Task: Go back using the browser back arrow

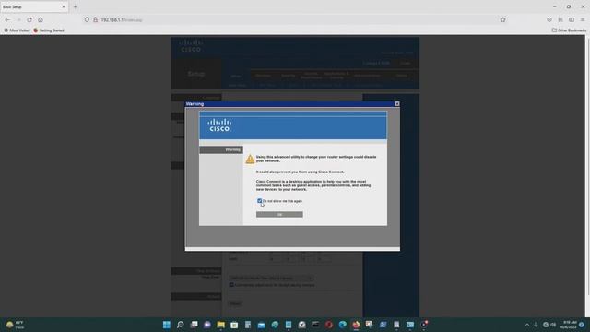Action: point(7,19)
